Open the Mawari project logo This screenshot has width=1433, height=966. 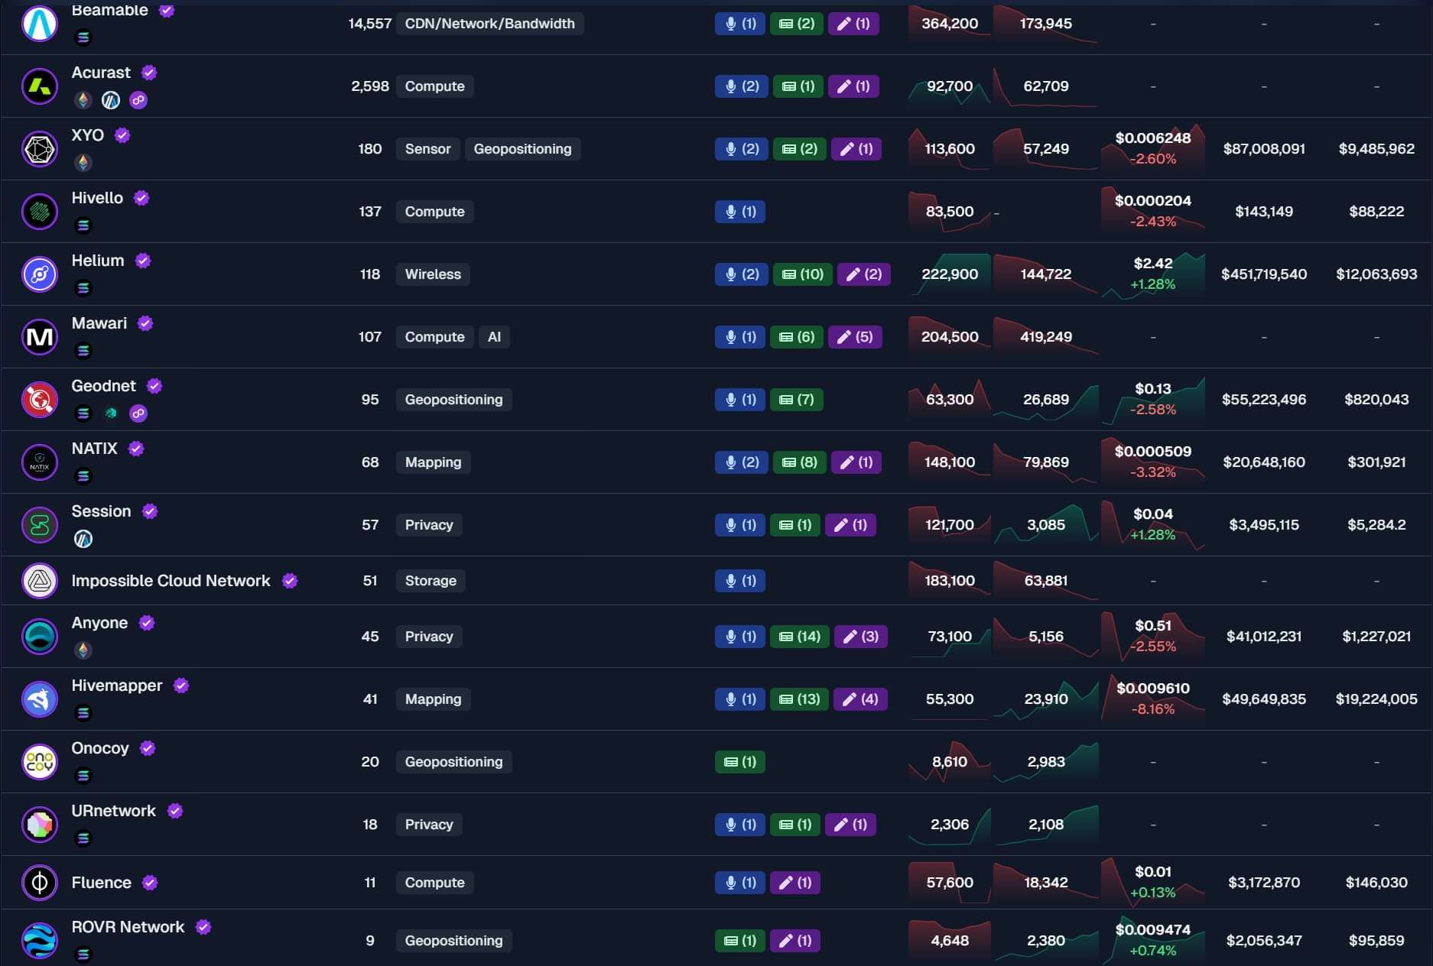click(40, 336)
